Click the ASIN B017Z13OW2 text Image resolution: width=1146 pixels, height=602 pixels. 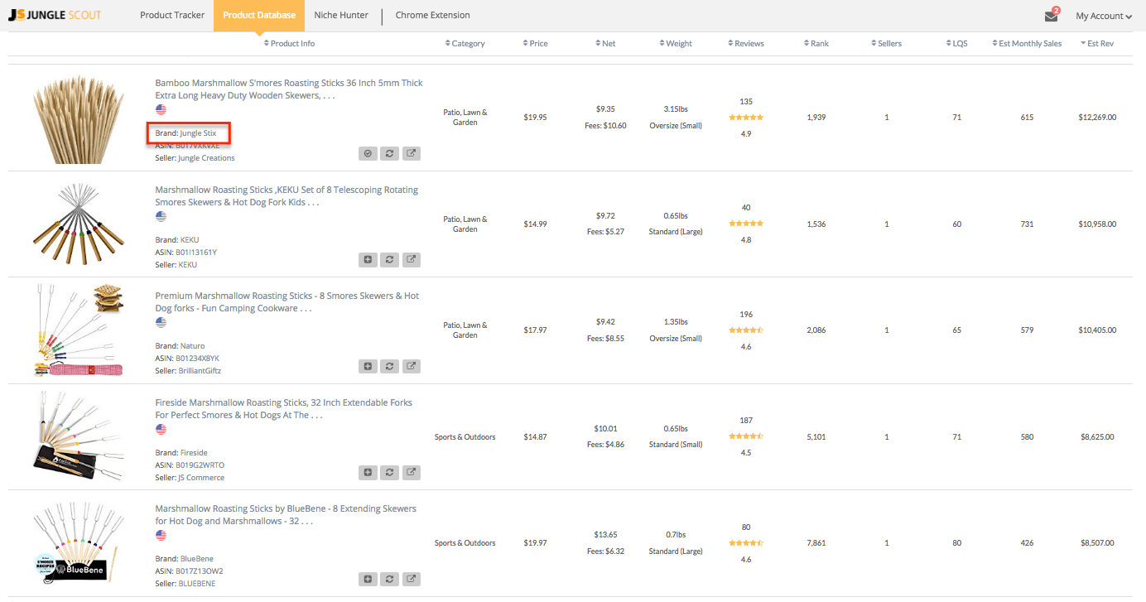[200, 571]
